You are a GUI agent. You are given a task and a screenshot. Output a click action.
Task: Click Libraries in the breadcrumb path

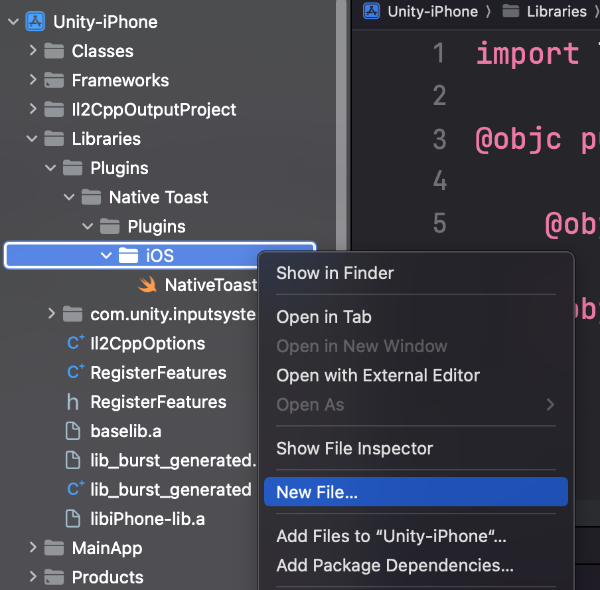pyautogui.click(x=556, y=11)
